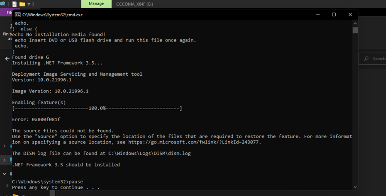The height and width of the screenshot is (196, 386).
Task: Click the Explorer back arrow
Action: click(7, 59)
